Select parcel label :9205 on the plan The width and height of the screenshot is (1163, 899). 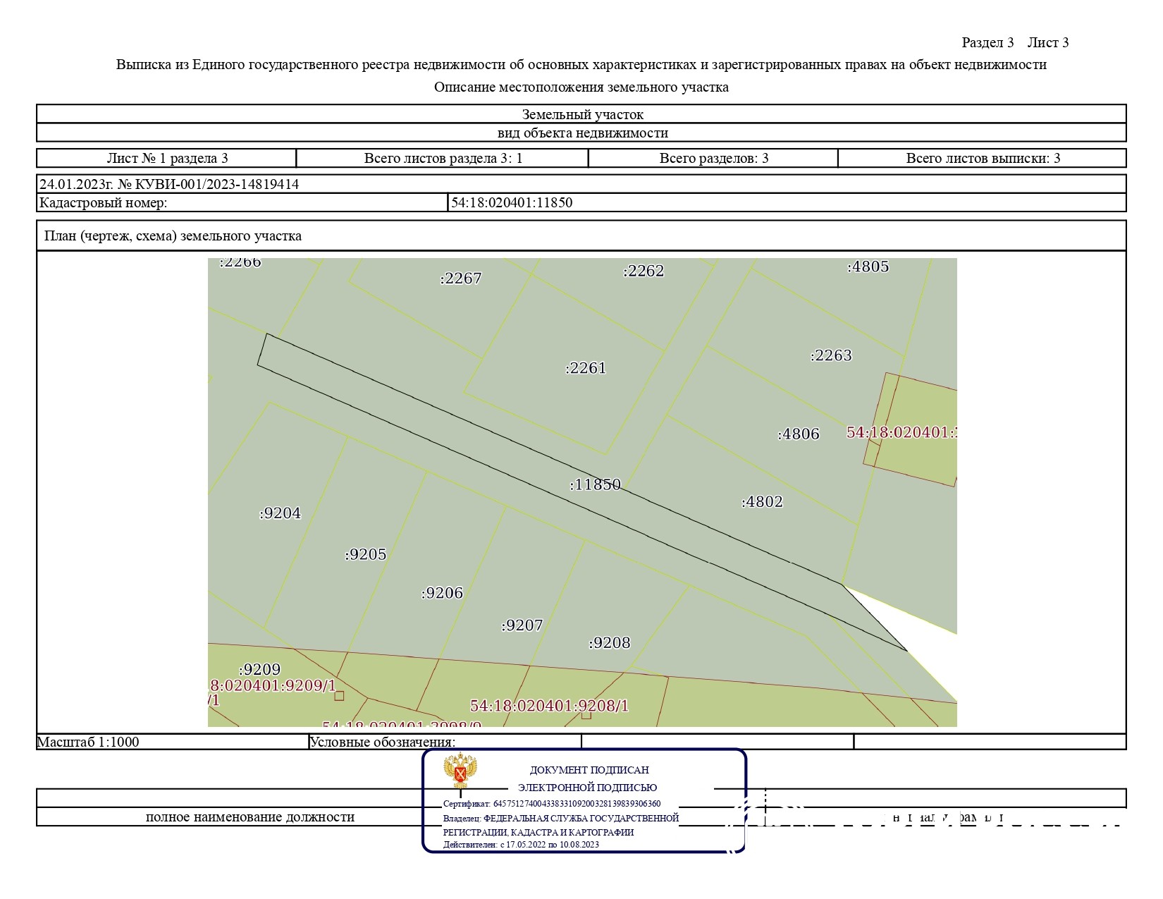(366, 555)
